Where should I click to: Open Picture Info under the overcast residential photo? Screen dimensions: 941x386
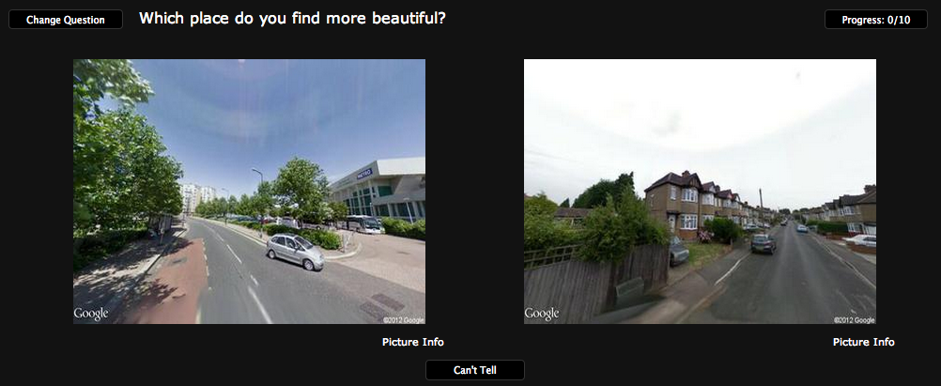(864, 342)
